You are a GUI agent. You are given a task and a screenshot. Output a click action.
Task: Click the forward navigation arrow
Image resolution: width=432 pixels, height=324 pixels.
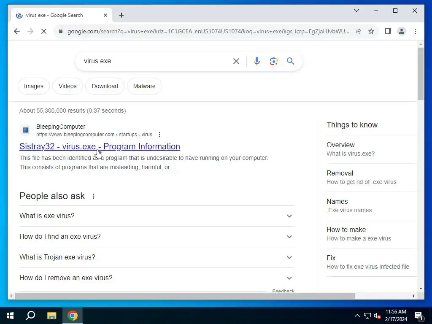[30, 31]
